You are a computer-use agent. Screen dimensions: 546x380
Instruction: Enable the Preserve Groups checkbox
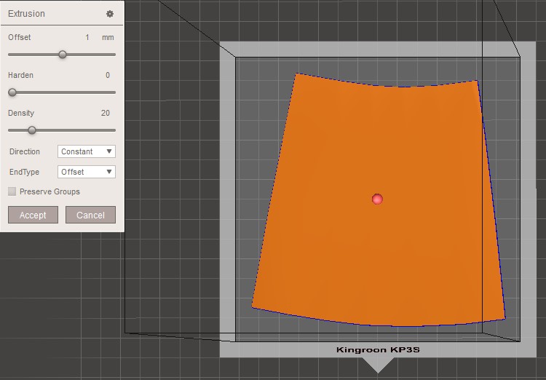point(12,191)
